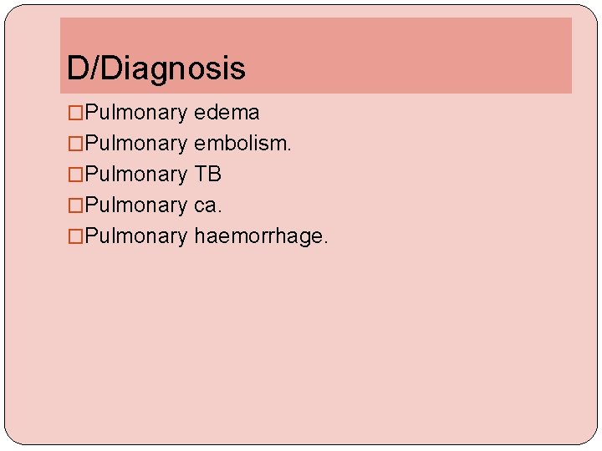Click "Pulmonary" in the TB line
The image size is (602, 451).
pyautogui.click(x=136, y=175)
